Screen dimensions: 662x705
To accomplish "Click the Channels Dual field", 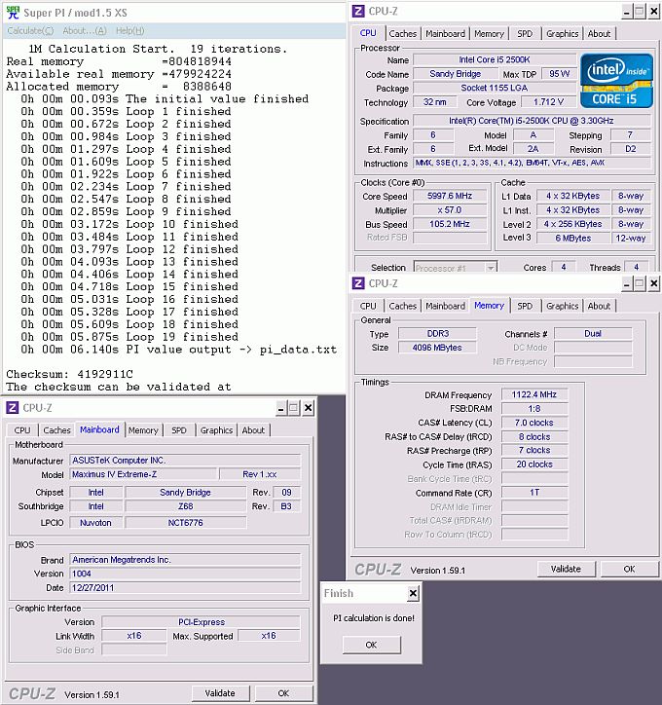I will click(593, 334).
